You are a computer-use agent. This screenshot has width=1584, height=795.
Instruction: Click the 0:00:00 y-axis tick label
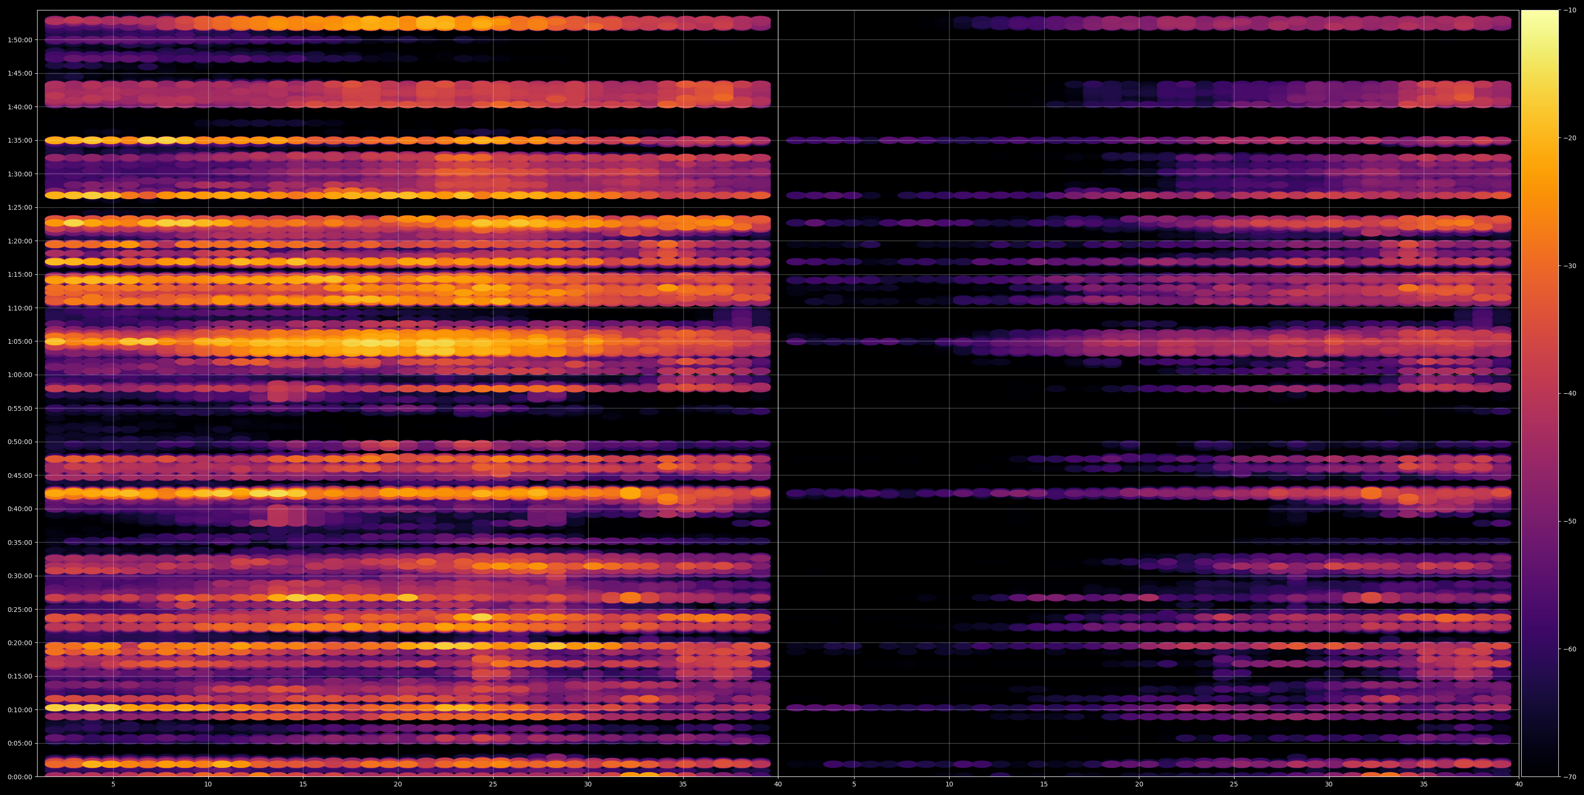[x=19, y=776]
